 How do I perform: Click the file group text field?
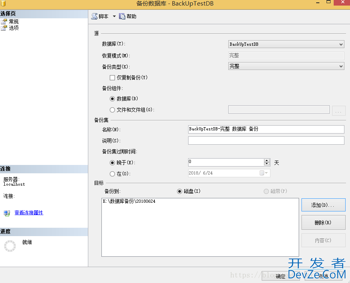[x=279, y=109]
